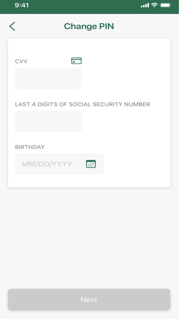The height and width of the screenshot is (319, 179).
Task: Go back using the left chevron arrow
Action: pos(12,27)
